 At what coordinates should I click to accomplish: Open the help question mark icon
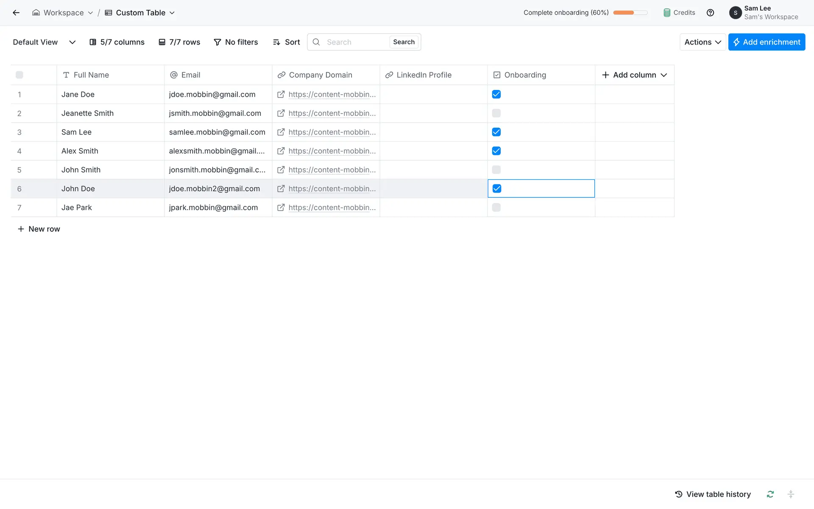[x=710, y=13]
